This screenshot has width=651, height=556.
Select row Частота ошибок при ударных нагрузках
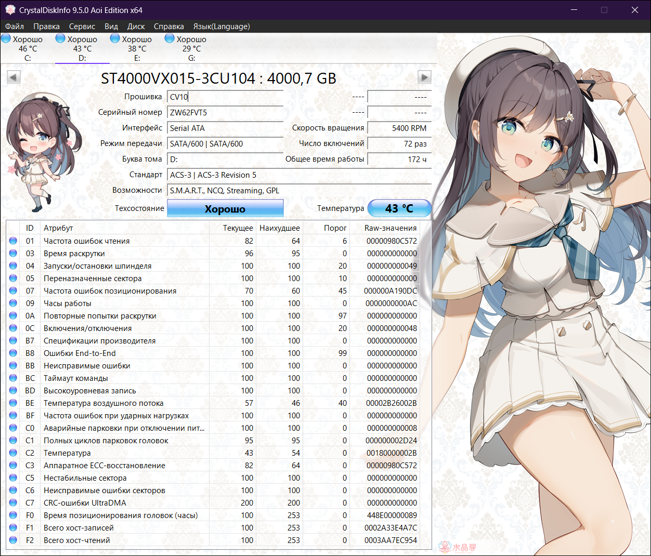pyautogui.click(x=213, y=415)
